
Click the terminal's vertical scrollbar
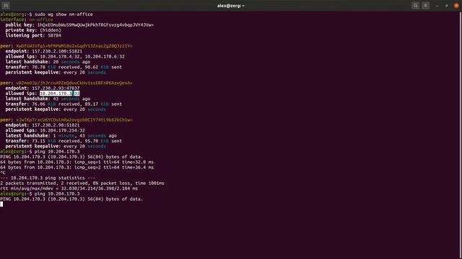pyautogui.click(x=461, y=135)
